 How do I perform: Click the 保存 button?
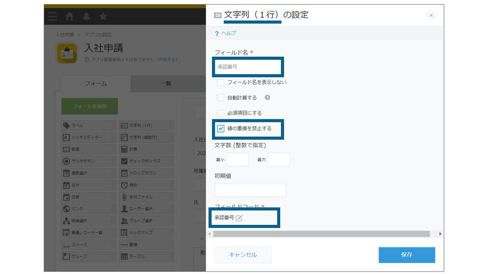(407, 255)
